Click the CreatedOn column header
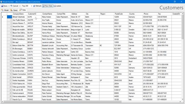 click(x=177, y=14)
